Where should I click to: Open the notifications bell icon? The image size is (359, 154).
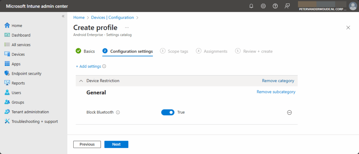pyautogui.click(x=251, y=6)
